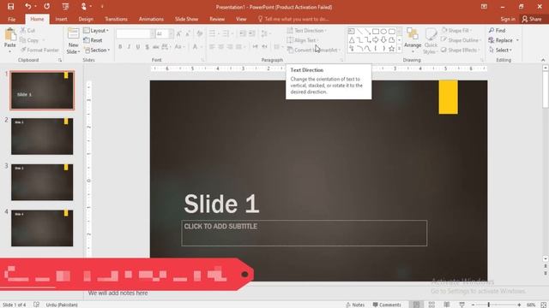The width and height of the screenshot is (549, 308).
Task: Open the Text Direction dropdown
Action: (307, 31)
